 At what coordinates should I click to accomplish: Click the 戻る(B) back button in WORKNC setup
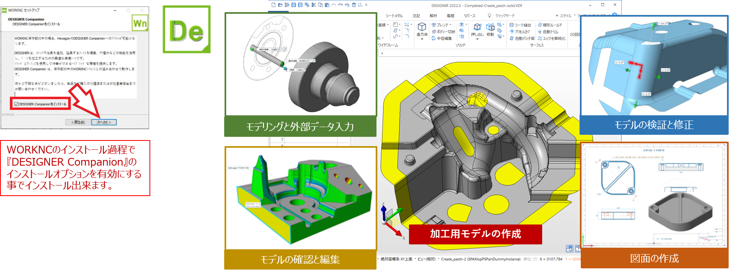point(78,122)
